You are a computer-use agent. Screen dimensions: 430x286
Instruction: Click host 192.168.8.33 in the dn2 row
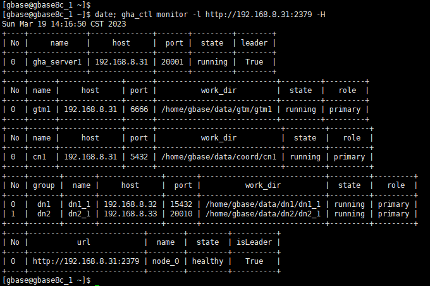click(130, 214)
